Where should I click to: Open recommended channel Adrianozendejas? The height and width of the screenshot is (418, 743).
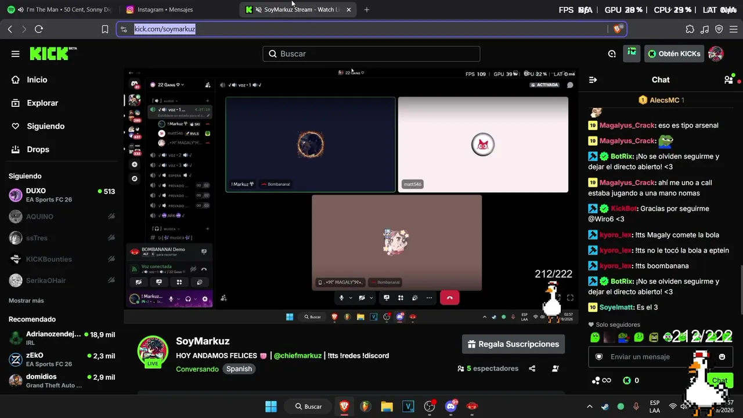point(62,338)
